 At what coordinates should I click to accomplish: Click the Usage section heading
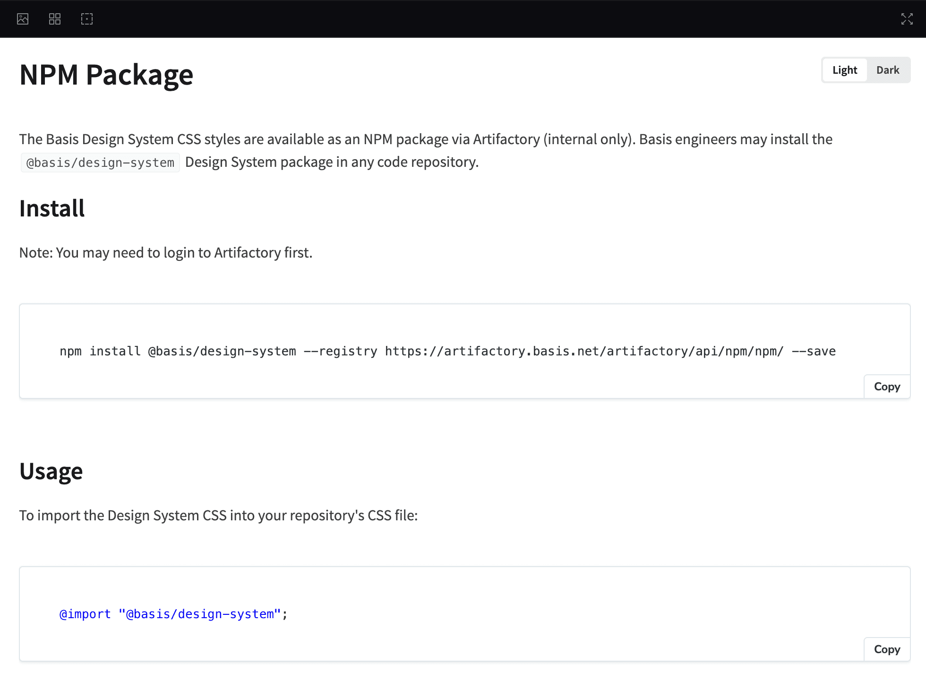(51, 471)
